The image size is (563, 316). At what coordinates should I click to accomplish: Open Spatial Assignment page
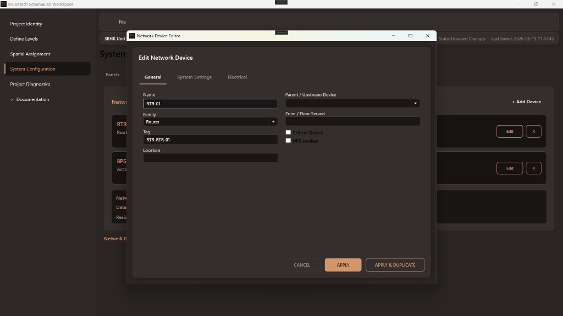pyautogui.click(x=30, y=54)
